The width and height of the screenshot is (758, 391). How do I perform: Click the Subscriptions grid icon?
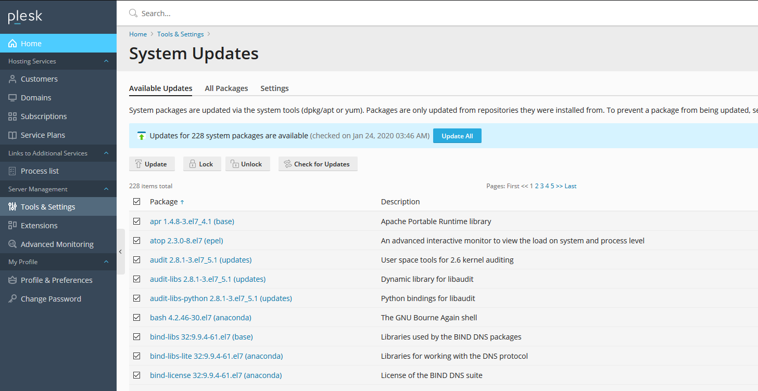[12, 116]
